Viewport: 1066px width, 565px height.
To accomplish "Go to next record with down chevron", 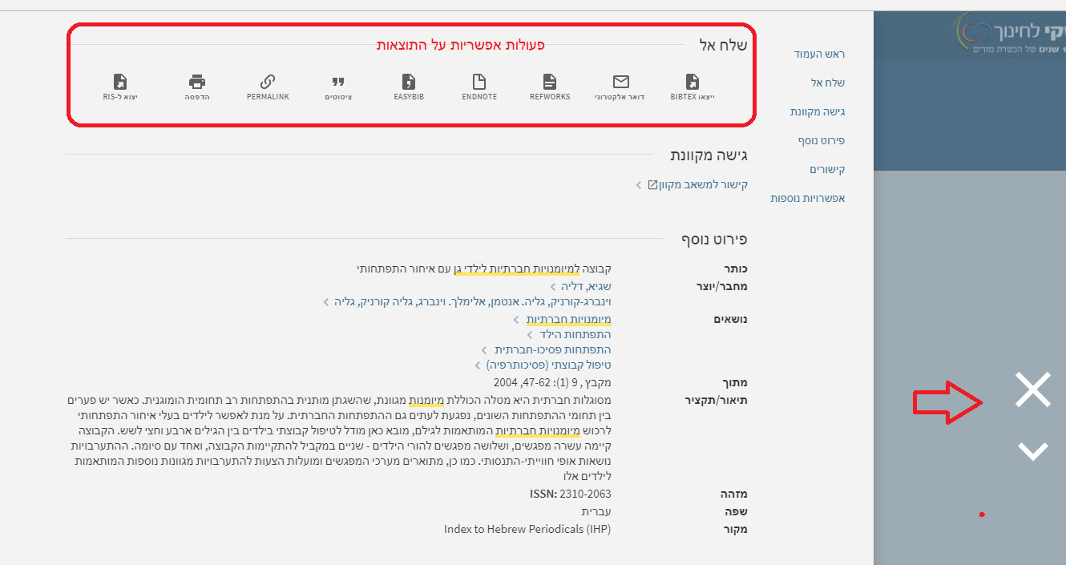I will [x=1032, y=451].
